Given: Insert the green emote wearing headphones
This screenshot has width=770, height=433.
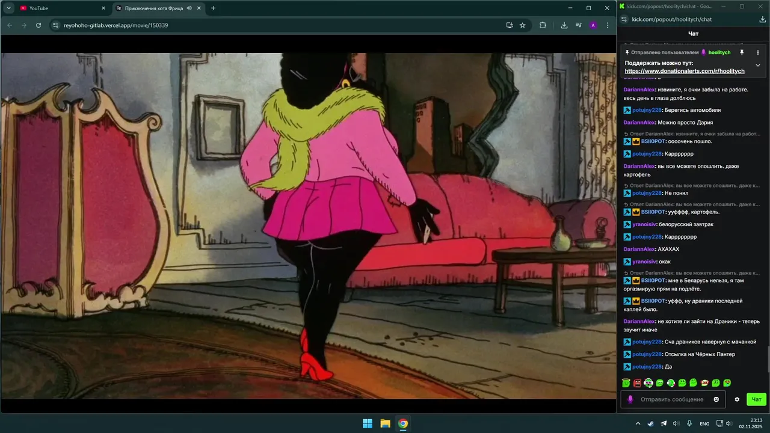Looking at the screenshot, I should point(648,383).
